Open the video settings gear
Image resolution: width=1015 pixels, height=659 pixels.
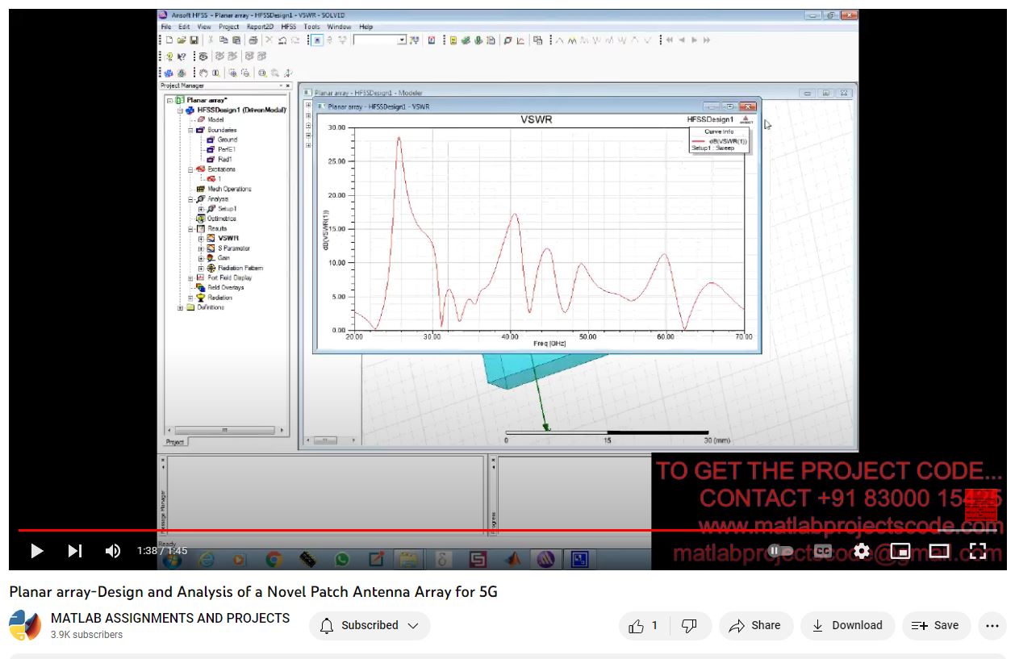click(x=862, y=551)
